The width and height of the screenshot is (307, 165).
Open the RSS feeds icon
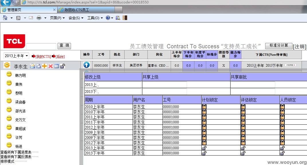click(x=18, y=18)
